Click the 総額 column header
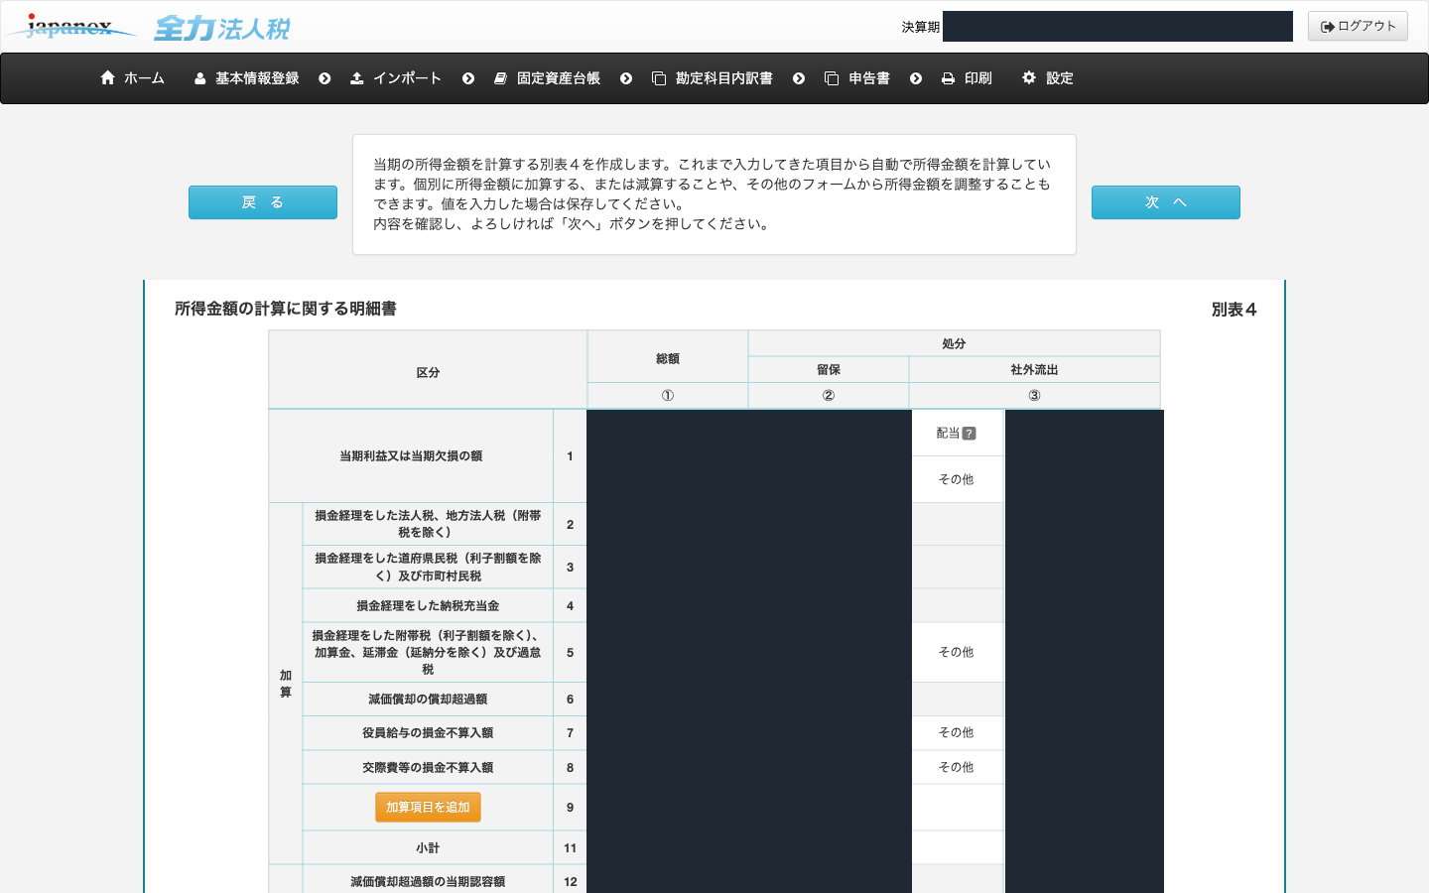The image size is (1429, 893). point(668,359)
